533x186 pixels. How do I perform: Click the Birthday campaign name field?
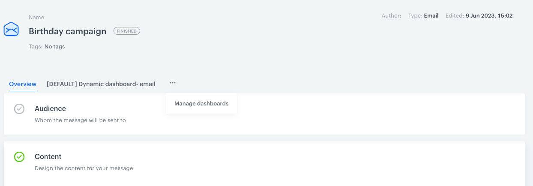[67, 31]
